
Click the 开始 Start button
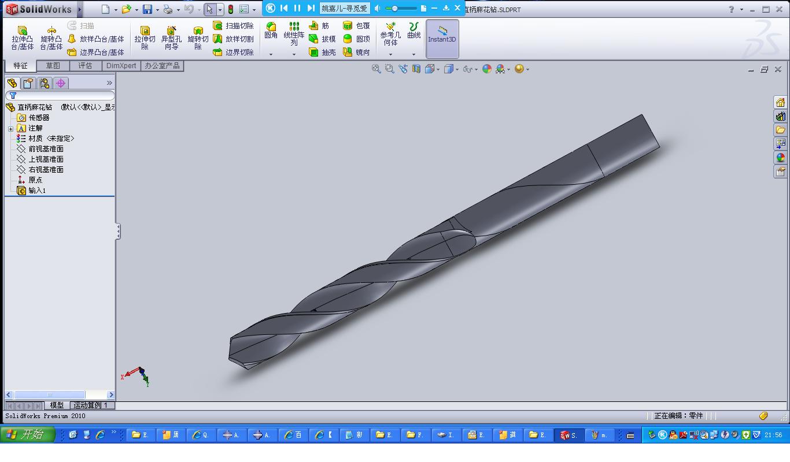click(x=27, y=435)
